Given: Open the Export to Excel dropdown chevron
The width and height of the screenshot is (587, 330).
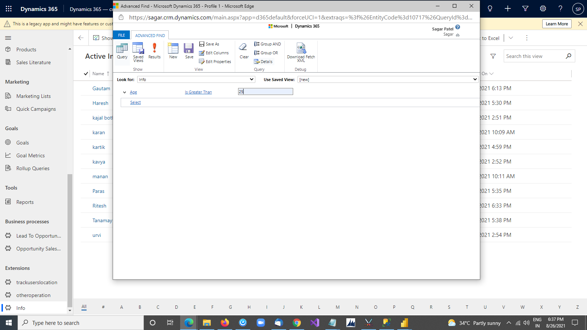Looking at the screenshot, I should (511, 38).
